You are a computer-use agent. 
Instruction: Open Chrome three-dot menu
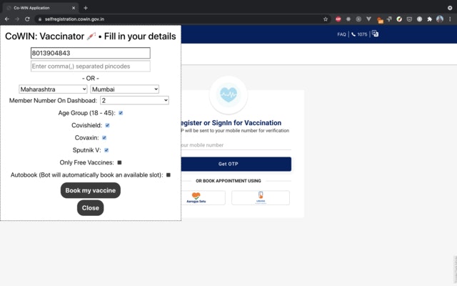pos(450,19)
